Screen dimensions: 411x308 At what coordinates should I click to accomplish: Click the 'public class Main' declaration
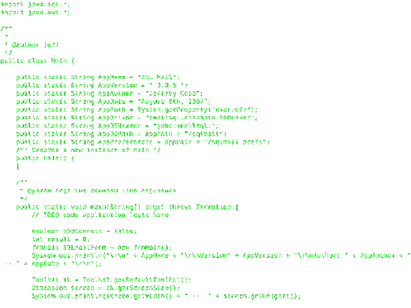tap(38, 61)
